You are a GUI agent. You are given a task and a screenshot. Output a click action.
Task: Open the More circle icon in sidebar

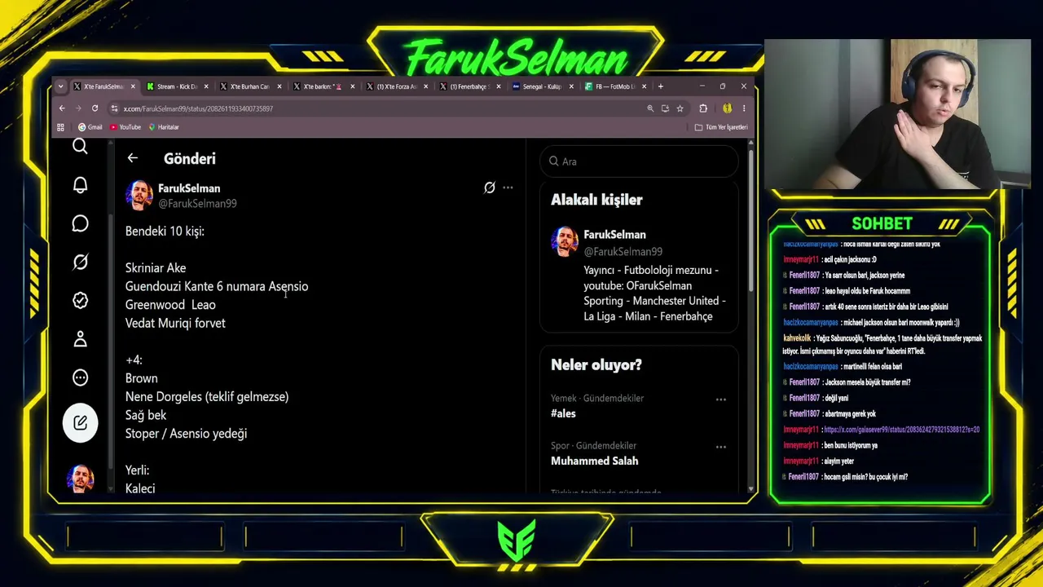pyautogui.click(x=80, y=377)
